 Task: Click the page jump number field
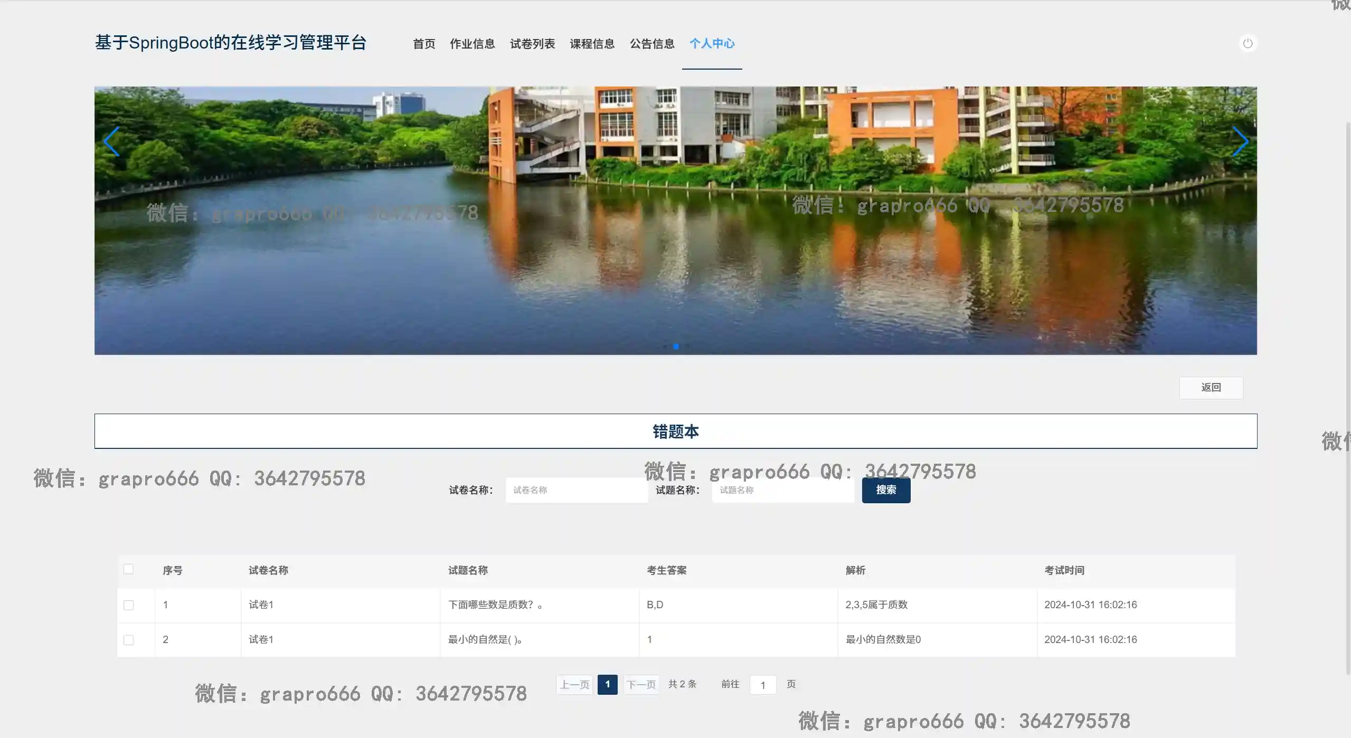click(x=762, y=685)
